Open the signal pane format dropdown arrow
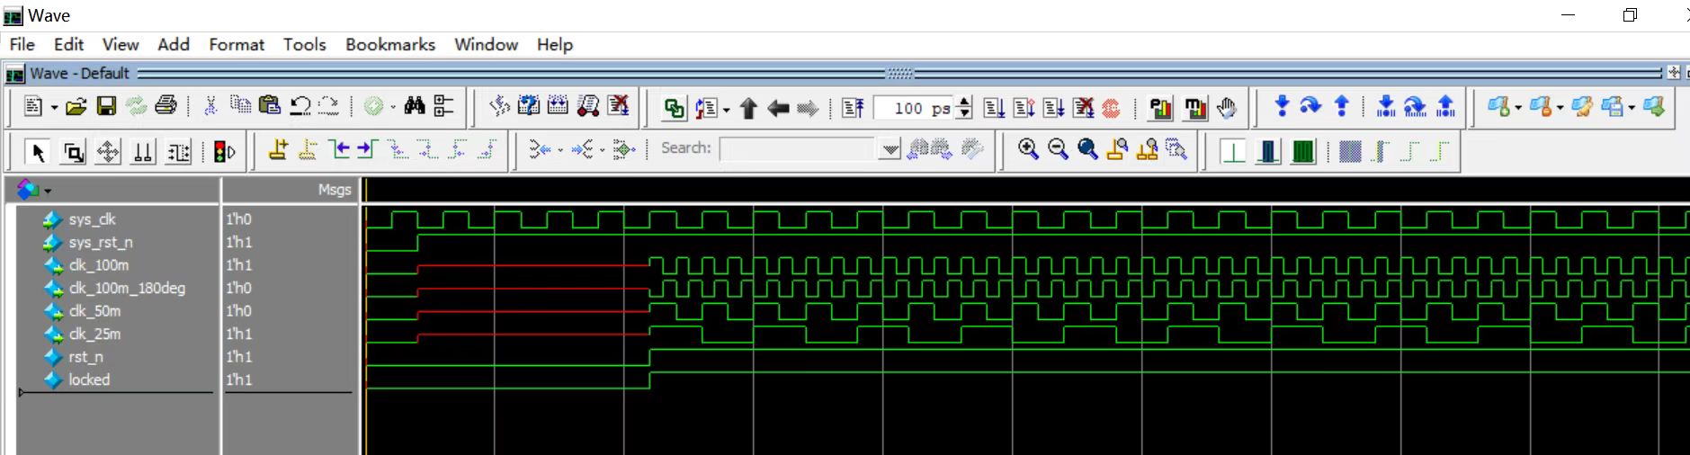This screenshot has width=1690, height=455. [48, 191]
